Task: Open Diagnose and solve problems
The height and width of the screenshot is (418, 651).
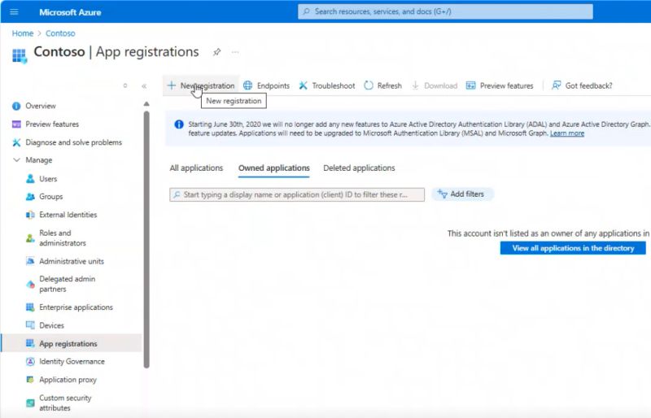Action: coord(73,142)
